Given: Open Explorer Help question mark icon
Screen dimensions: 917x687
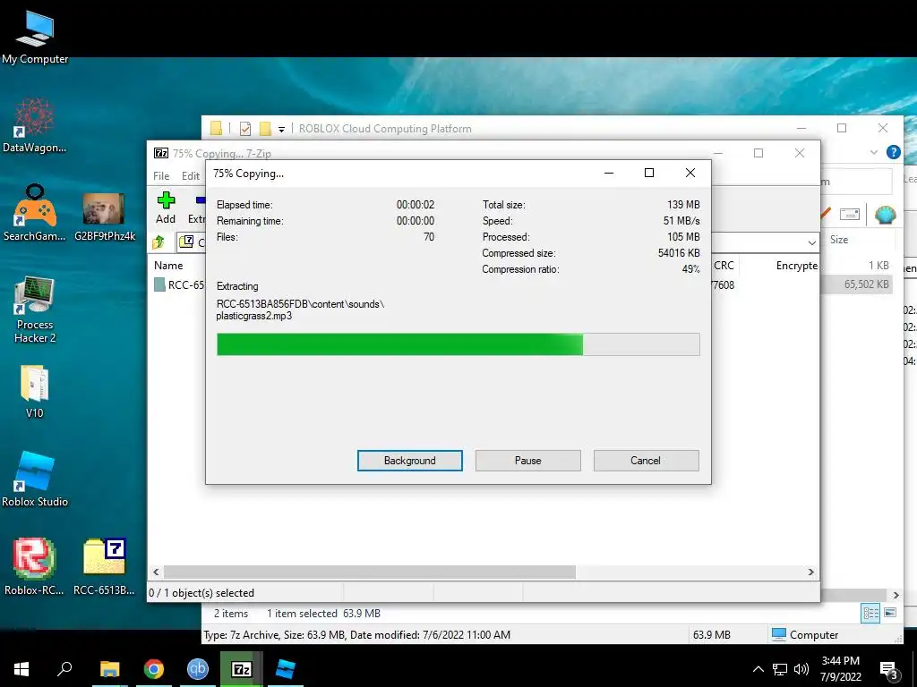Looking at the screenshot, I should [893, 152].
